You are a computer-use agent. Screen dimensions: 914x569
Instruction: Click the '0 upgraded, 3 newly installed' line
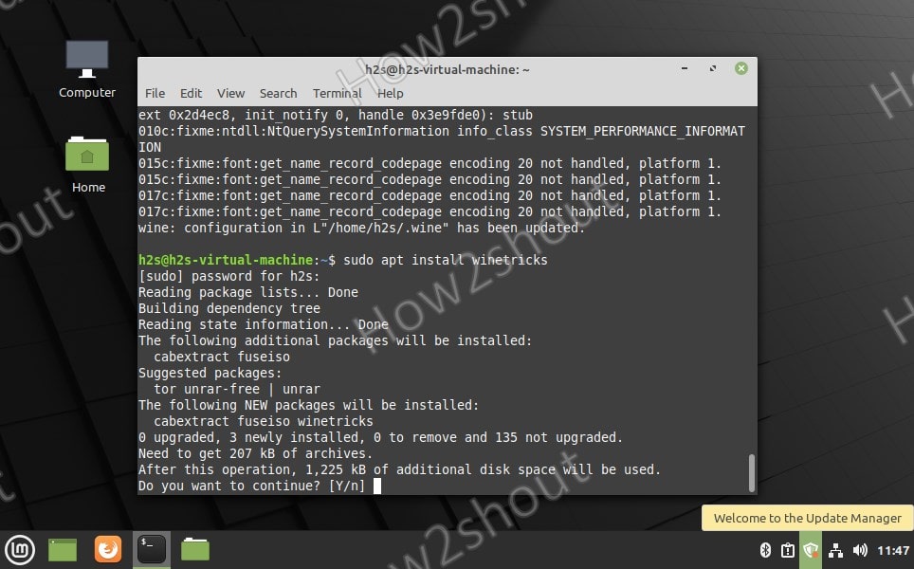tap(380, 437)
